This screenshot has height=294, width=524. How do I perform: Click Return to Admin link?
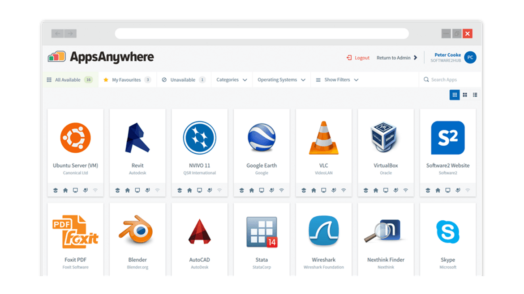(397, 58)
